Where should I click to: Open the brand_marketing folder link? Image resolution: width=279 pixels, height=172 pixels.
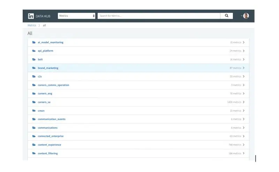pos(48,68)
